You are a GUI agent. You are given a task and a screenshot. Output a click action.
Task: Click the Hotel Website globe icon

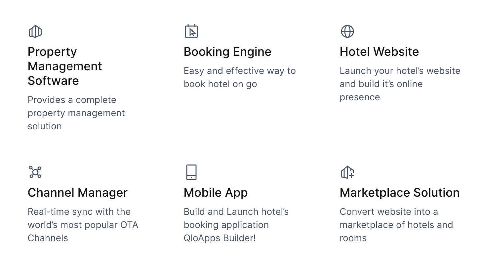(347, 32)
